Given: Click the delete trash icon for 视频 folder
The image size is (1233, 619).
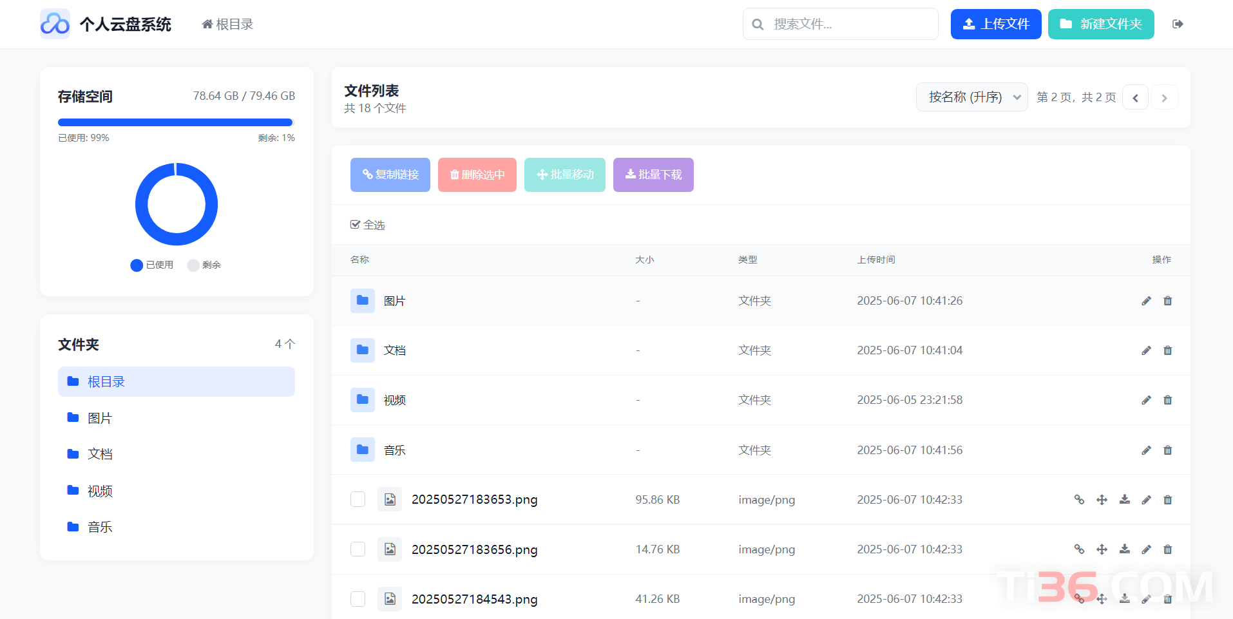Looking at the screenshot, I should tap(1167, 400).
